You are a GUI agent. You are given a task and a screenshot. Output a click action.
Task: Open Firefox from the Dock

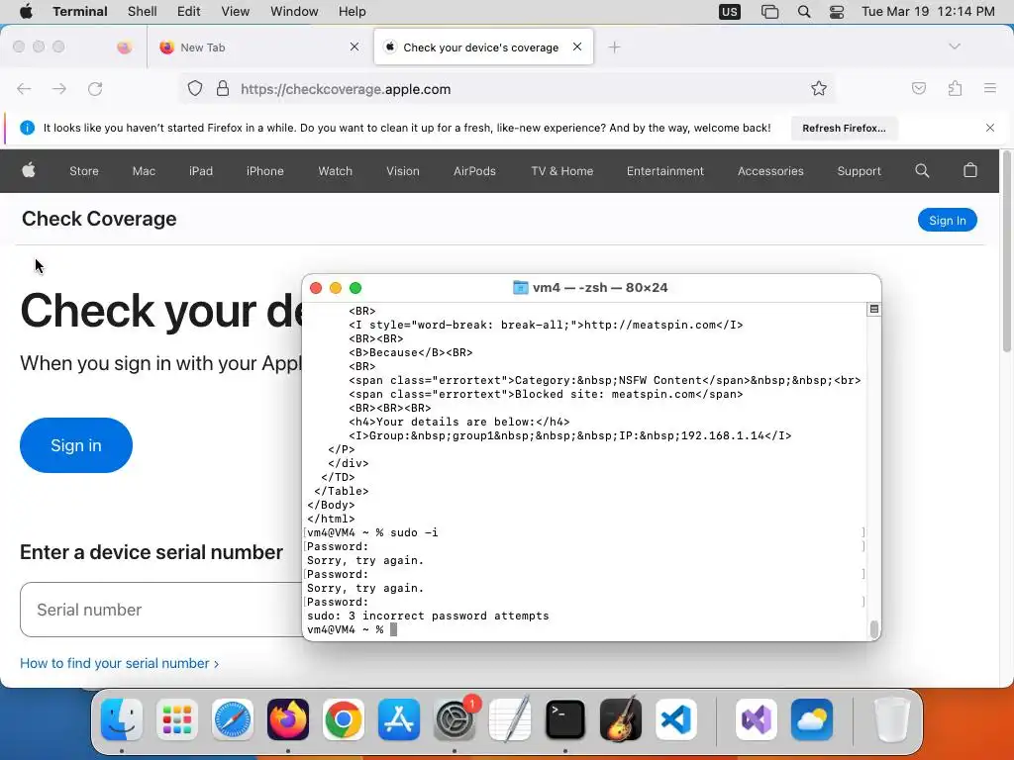tap(288, 719)
